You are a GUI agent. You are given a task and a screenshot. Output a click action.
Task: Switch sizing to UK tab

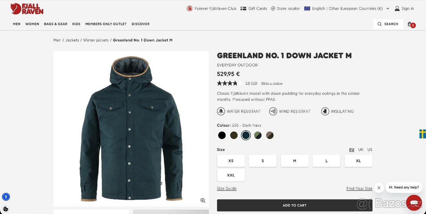(361, 149)
